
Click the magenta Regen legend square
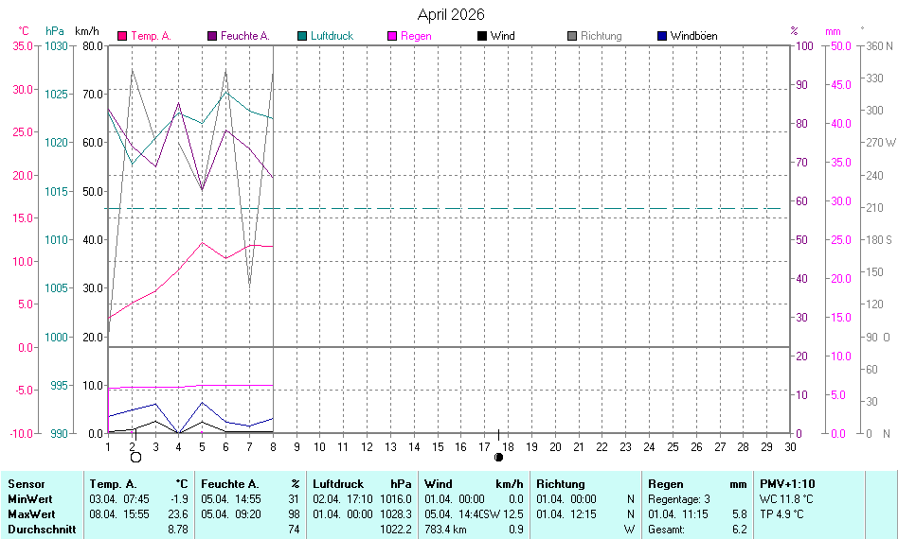click(x=392, y=36)
